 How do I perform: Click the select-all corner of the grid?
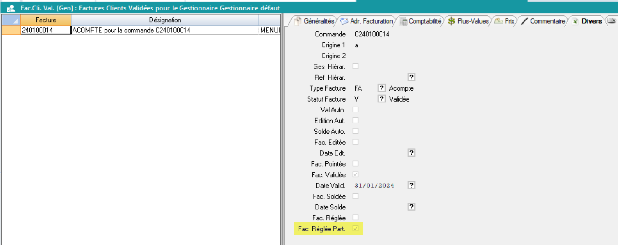(11, 20)
